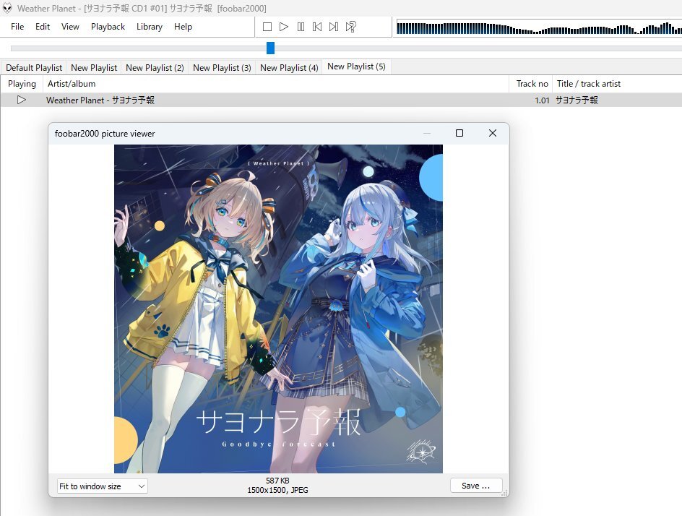Open the Library menu
Viewport: 682px width, 516px height.
149,27
